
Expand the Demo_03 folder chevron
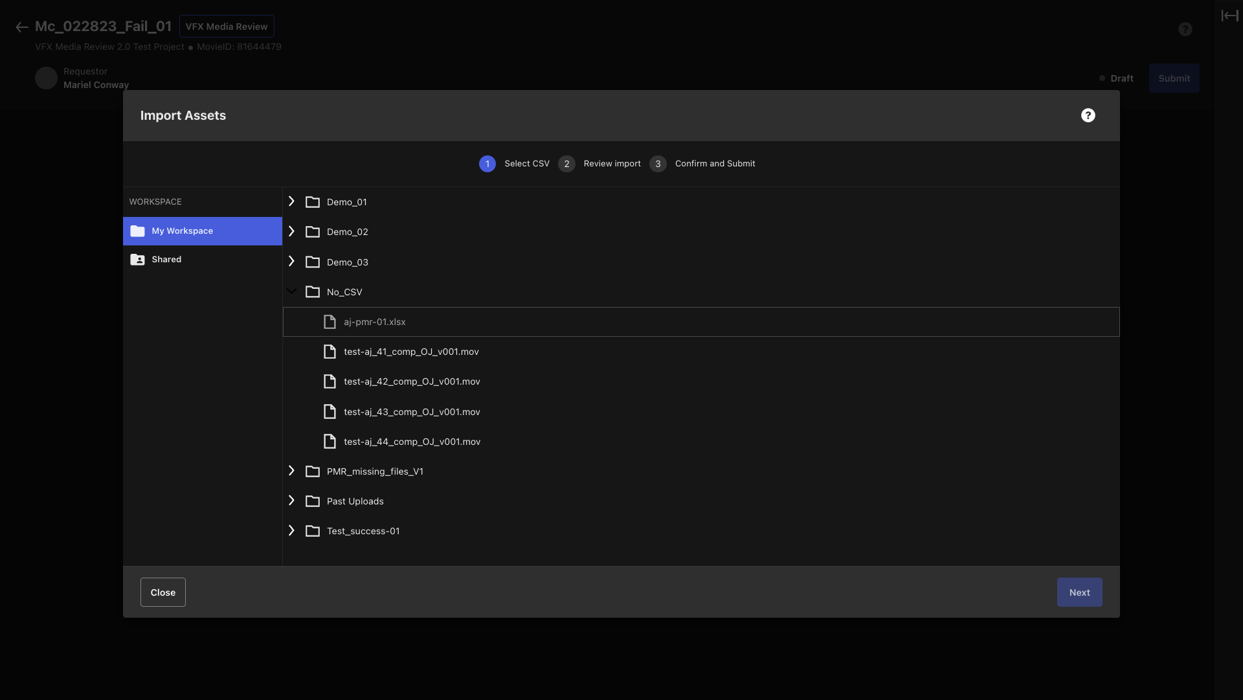(291, 261)
